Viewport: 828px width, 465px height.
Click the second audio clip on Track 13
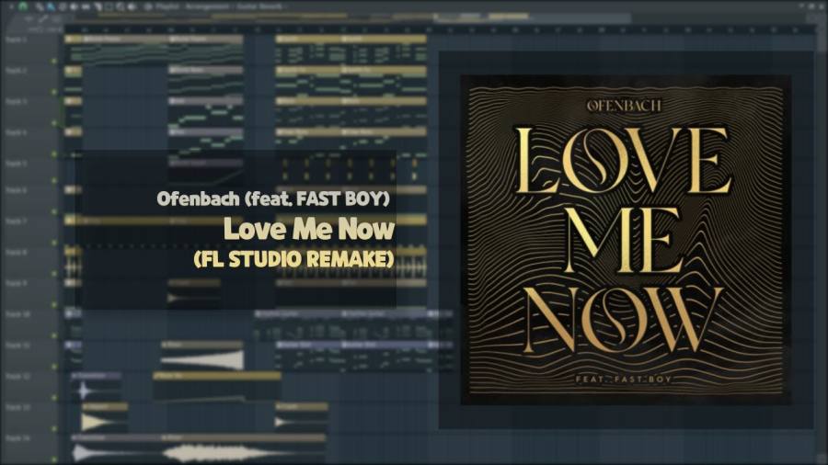pos(301,417)
